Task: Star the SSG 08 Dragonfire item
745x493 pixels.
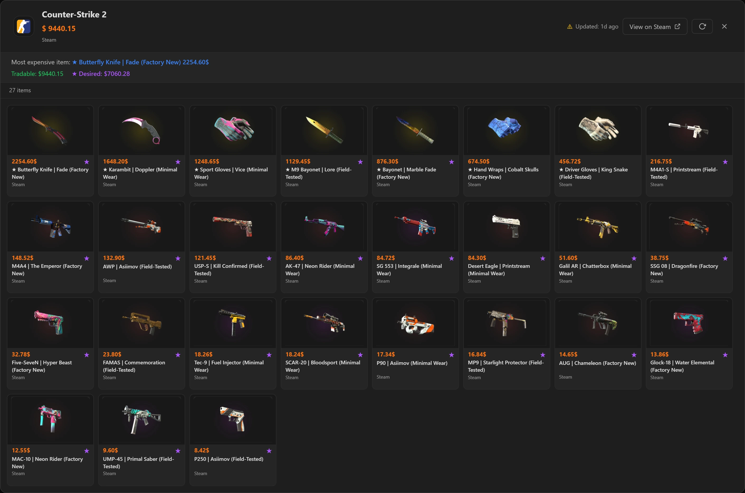Action: click(x=725, y=258)
